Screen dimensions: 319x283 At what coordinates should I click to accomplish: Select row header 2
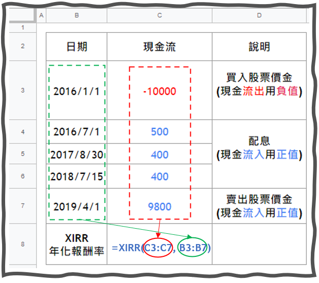click(x=23, y=46)
